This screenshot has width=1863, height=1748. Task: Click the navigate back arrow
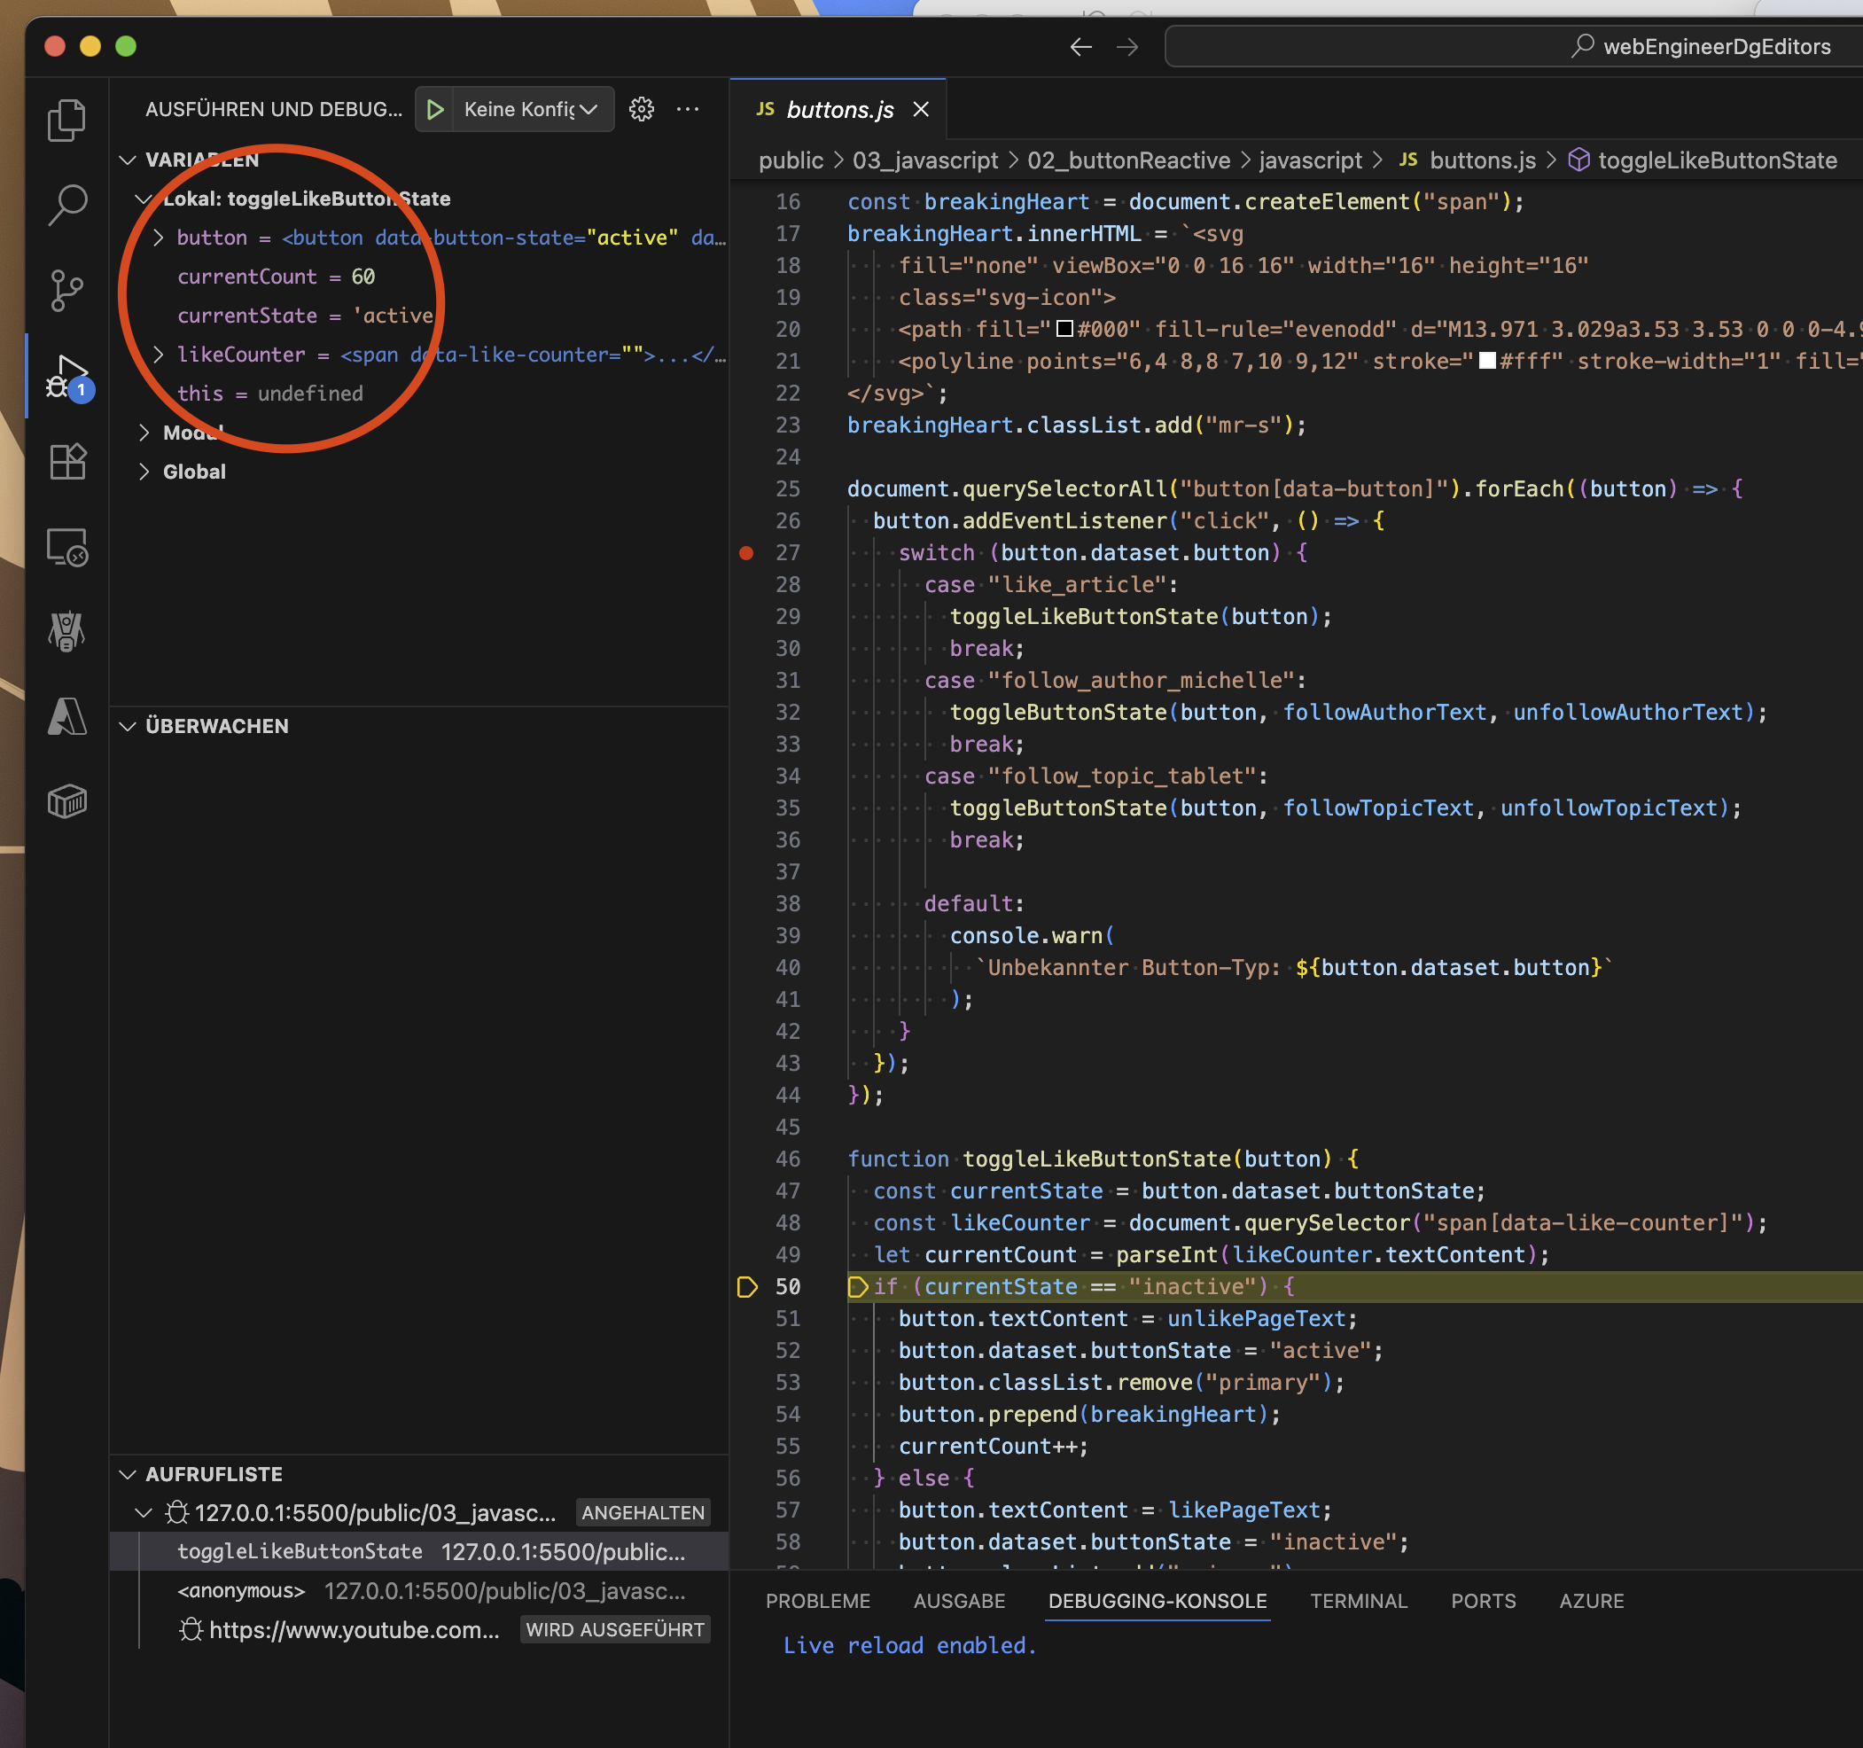[x=1080, y=47]
